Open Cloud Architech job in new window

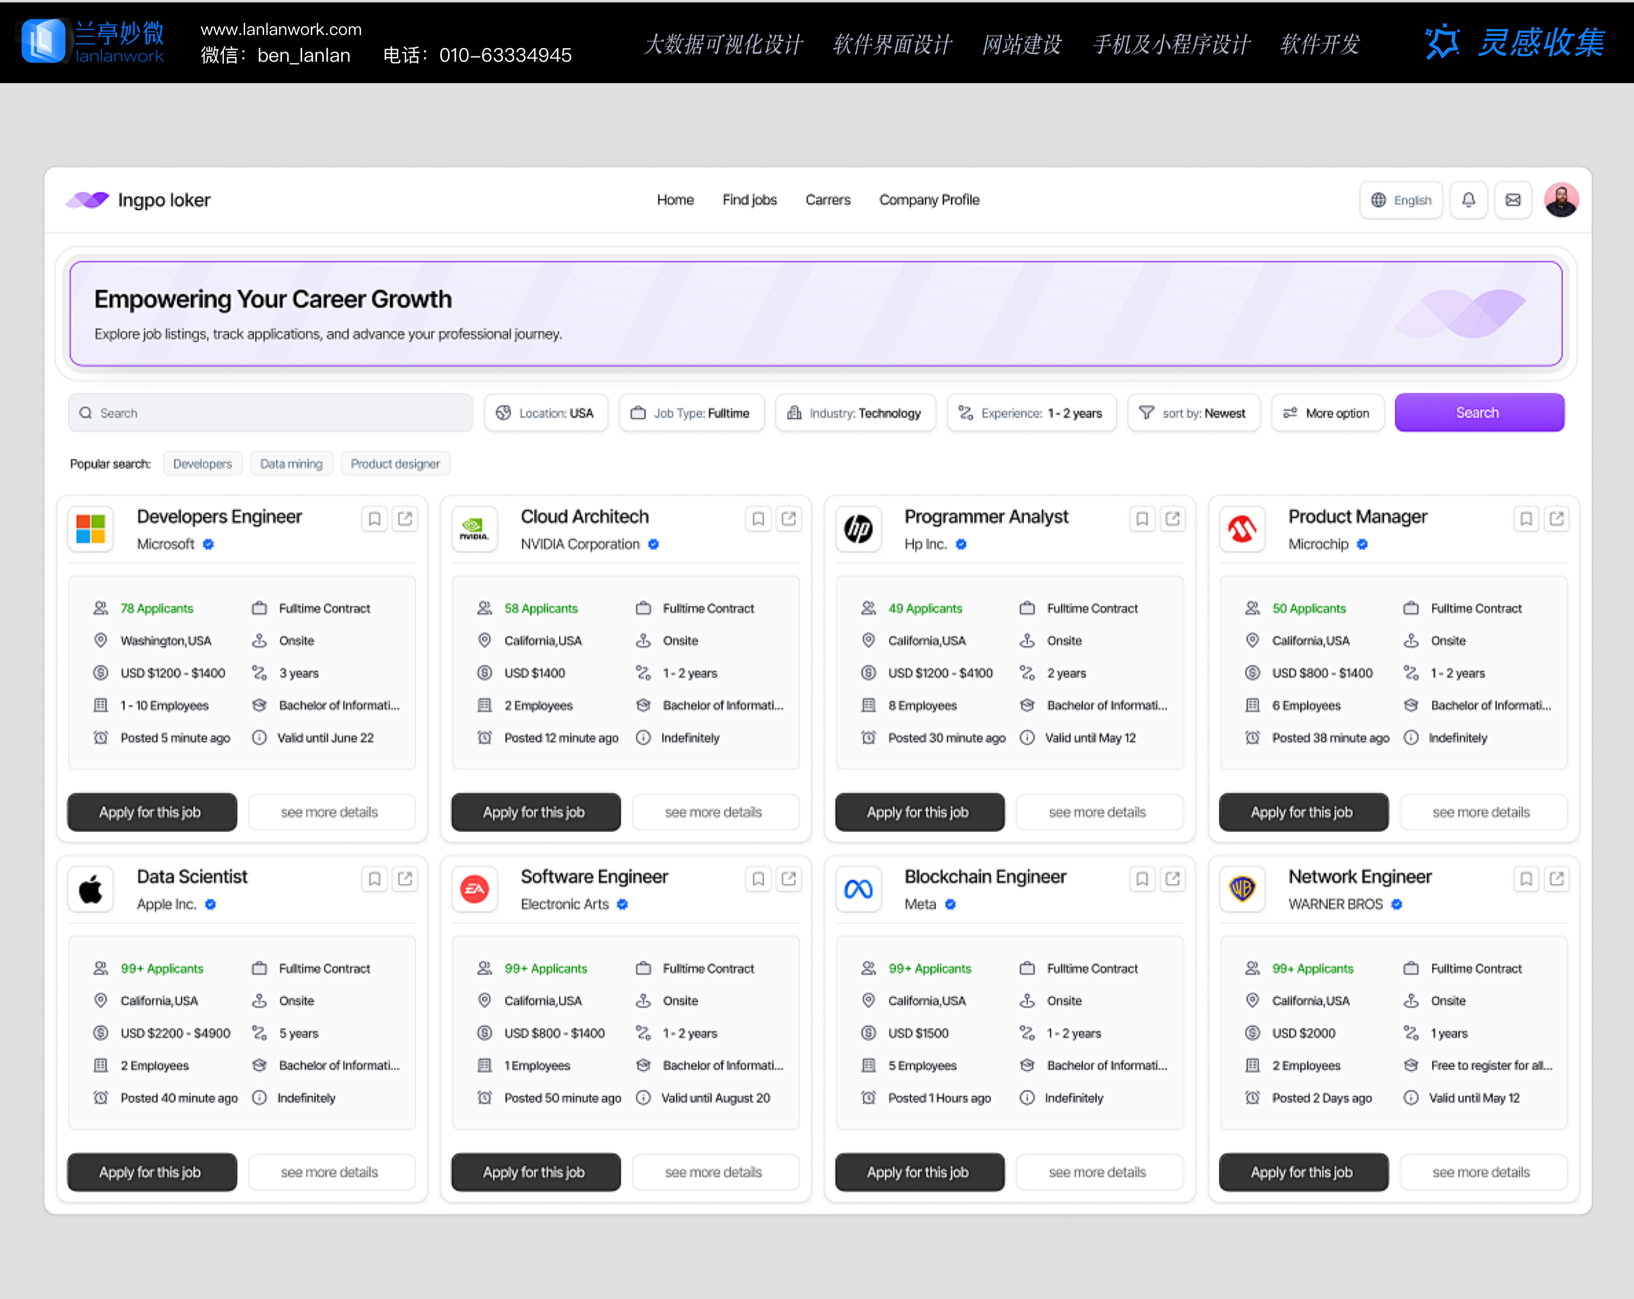coord(789,518)
